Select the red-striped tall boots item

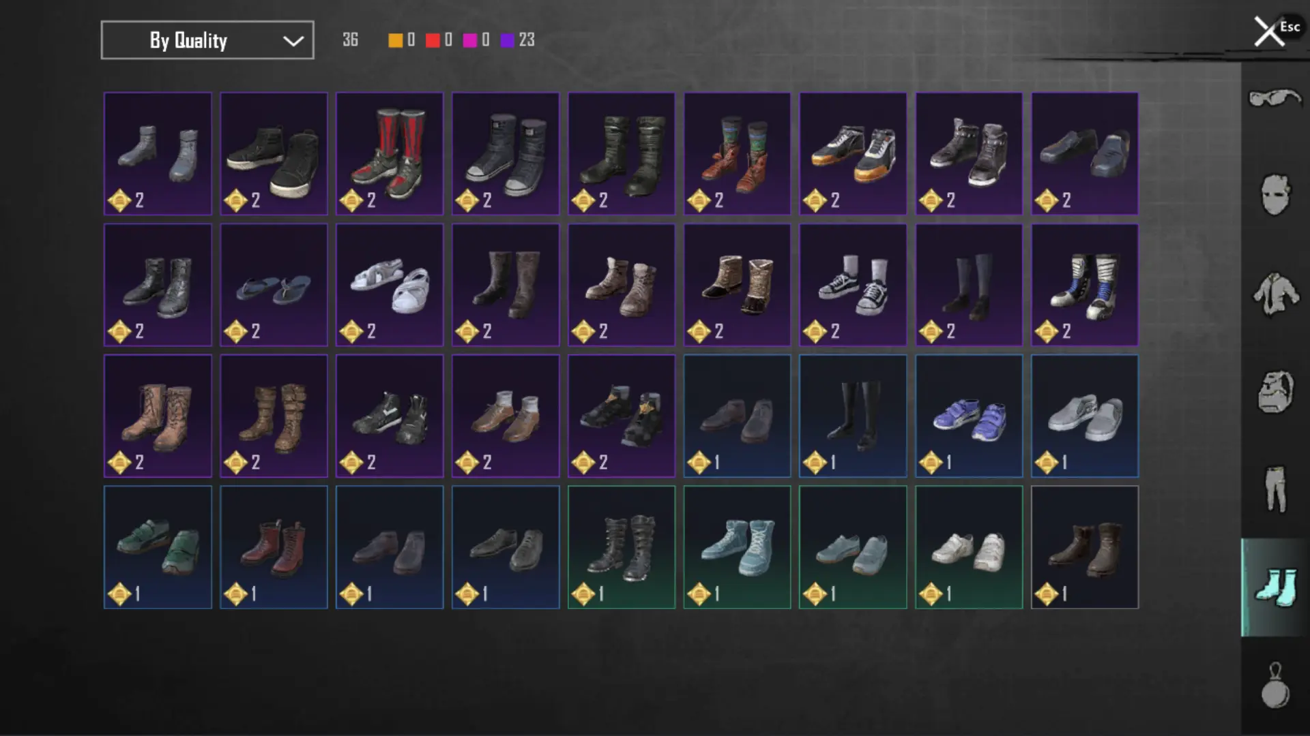(390, 154)
